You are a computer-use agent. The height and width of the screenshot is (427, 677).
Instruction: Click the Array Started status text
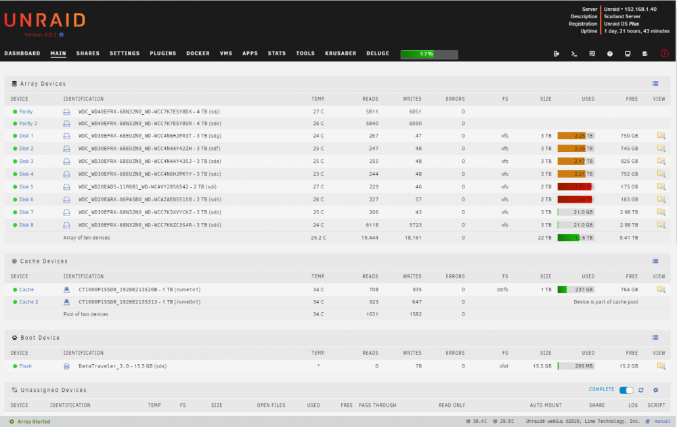34,422
